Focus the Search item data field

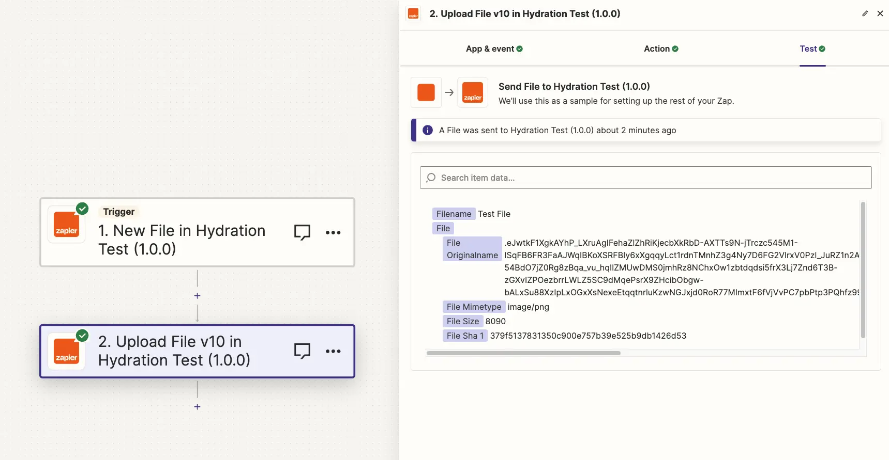tap(645, 178)
